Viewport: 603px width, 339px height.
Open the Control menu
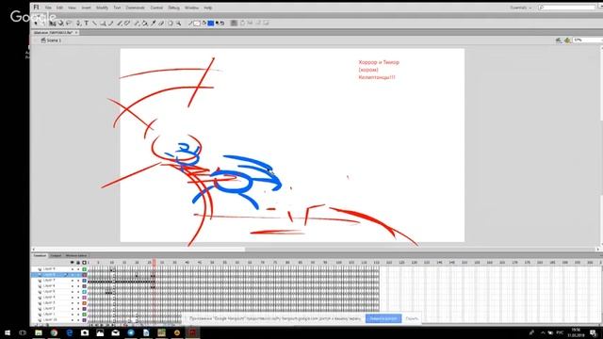coord(156,8)
